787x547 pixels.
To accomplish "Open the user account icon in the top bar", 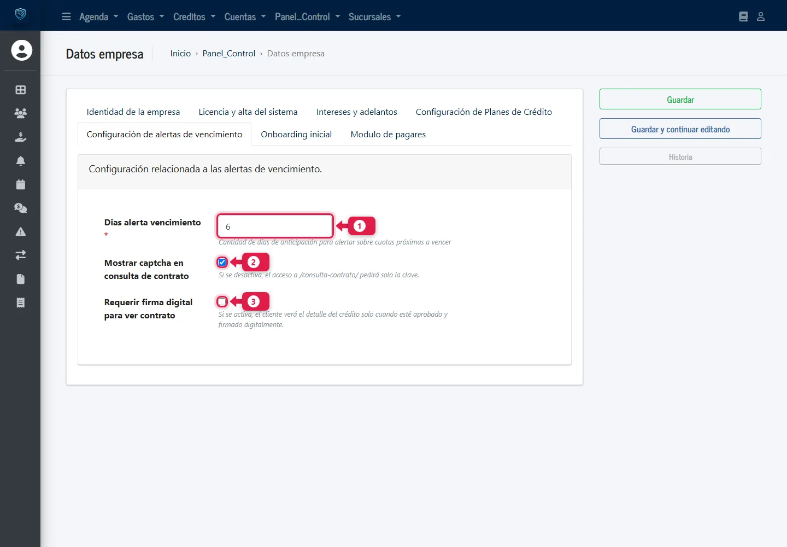I will pyautogui.click(x=761, y=16).
